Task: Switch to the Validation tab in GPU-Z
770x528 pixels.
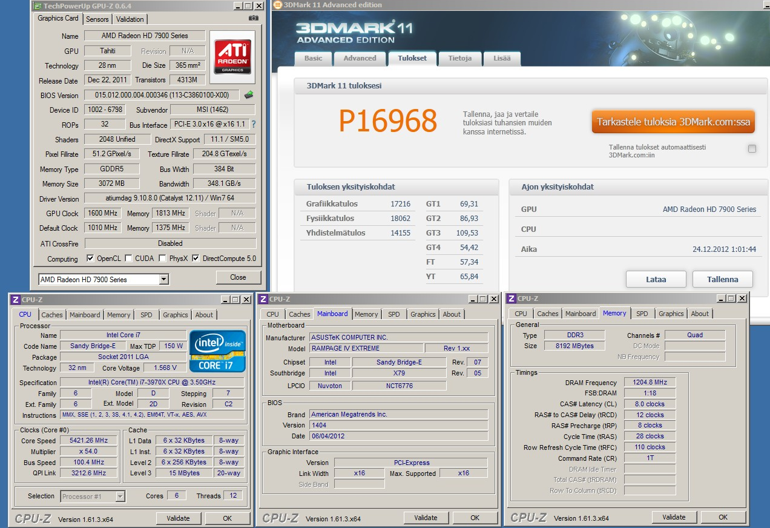Action: coord(130,19)
